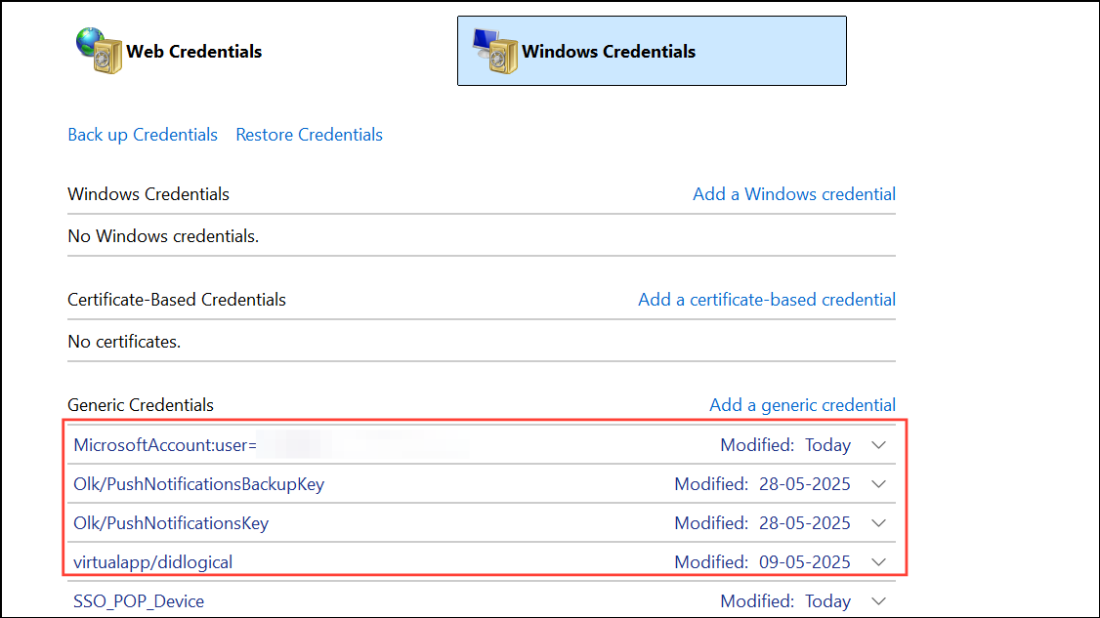The width and height of the screenshot is (1100, 618).
Task: Add a Windows credential
Action: pos(794,194)
